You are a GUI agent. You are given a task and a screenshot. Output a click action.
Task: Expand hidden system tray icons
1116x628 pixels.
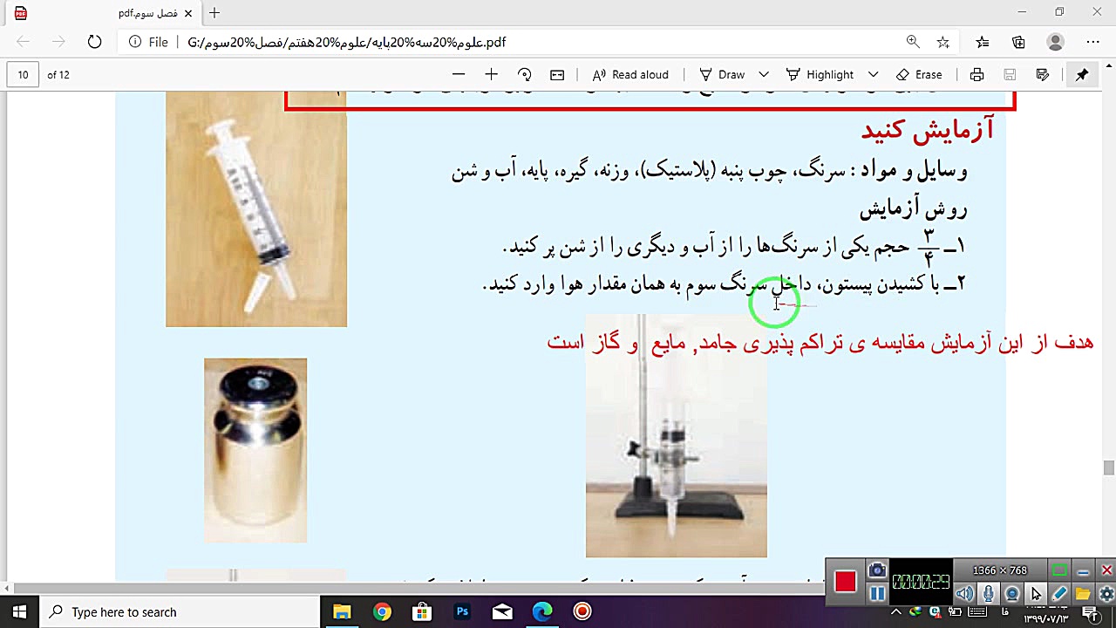tap(896, 611)
